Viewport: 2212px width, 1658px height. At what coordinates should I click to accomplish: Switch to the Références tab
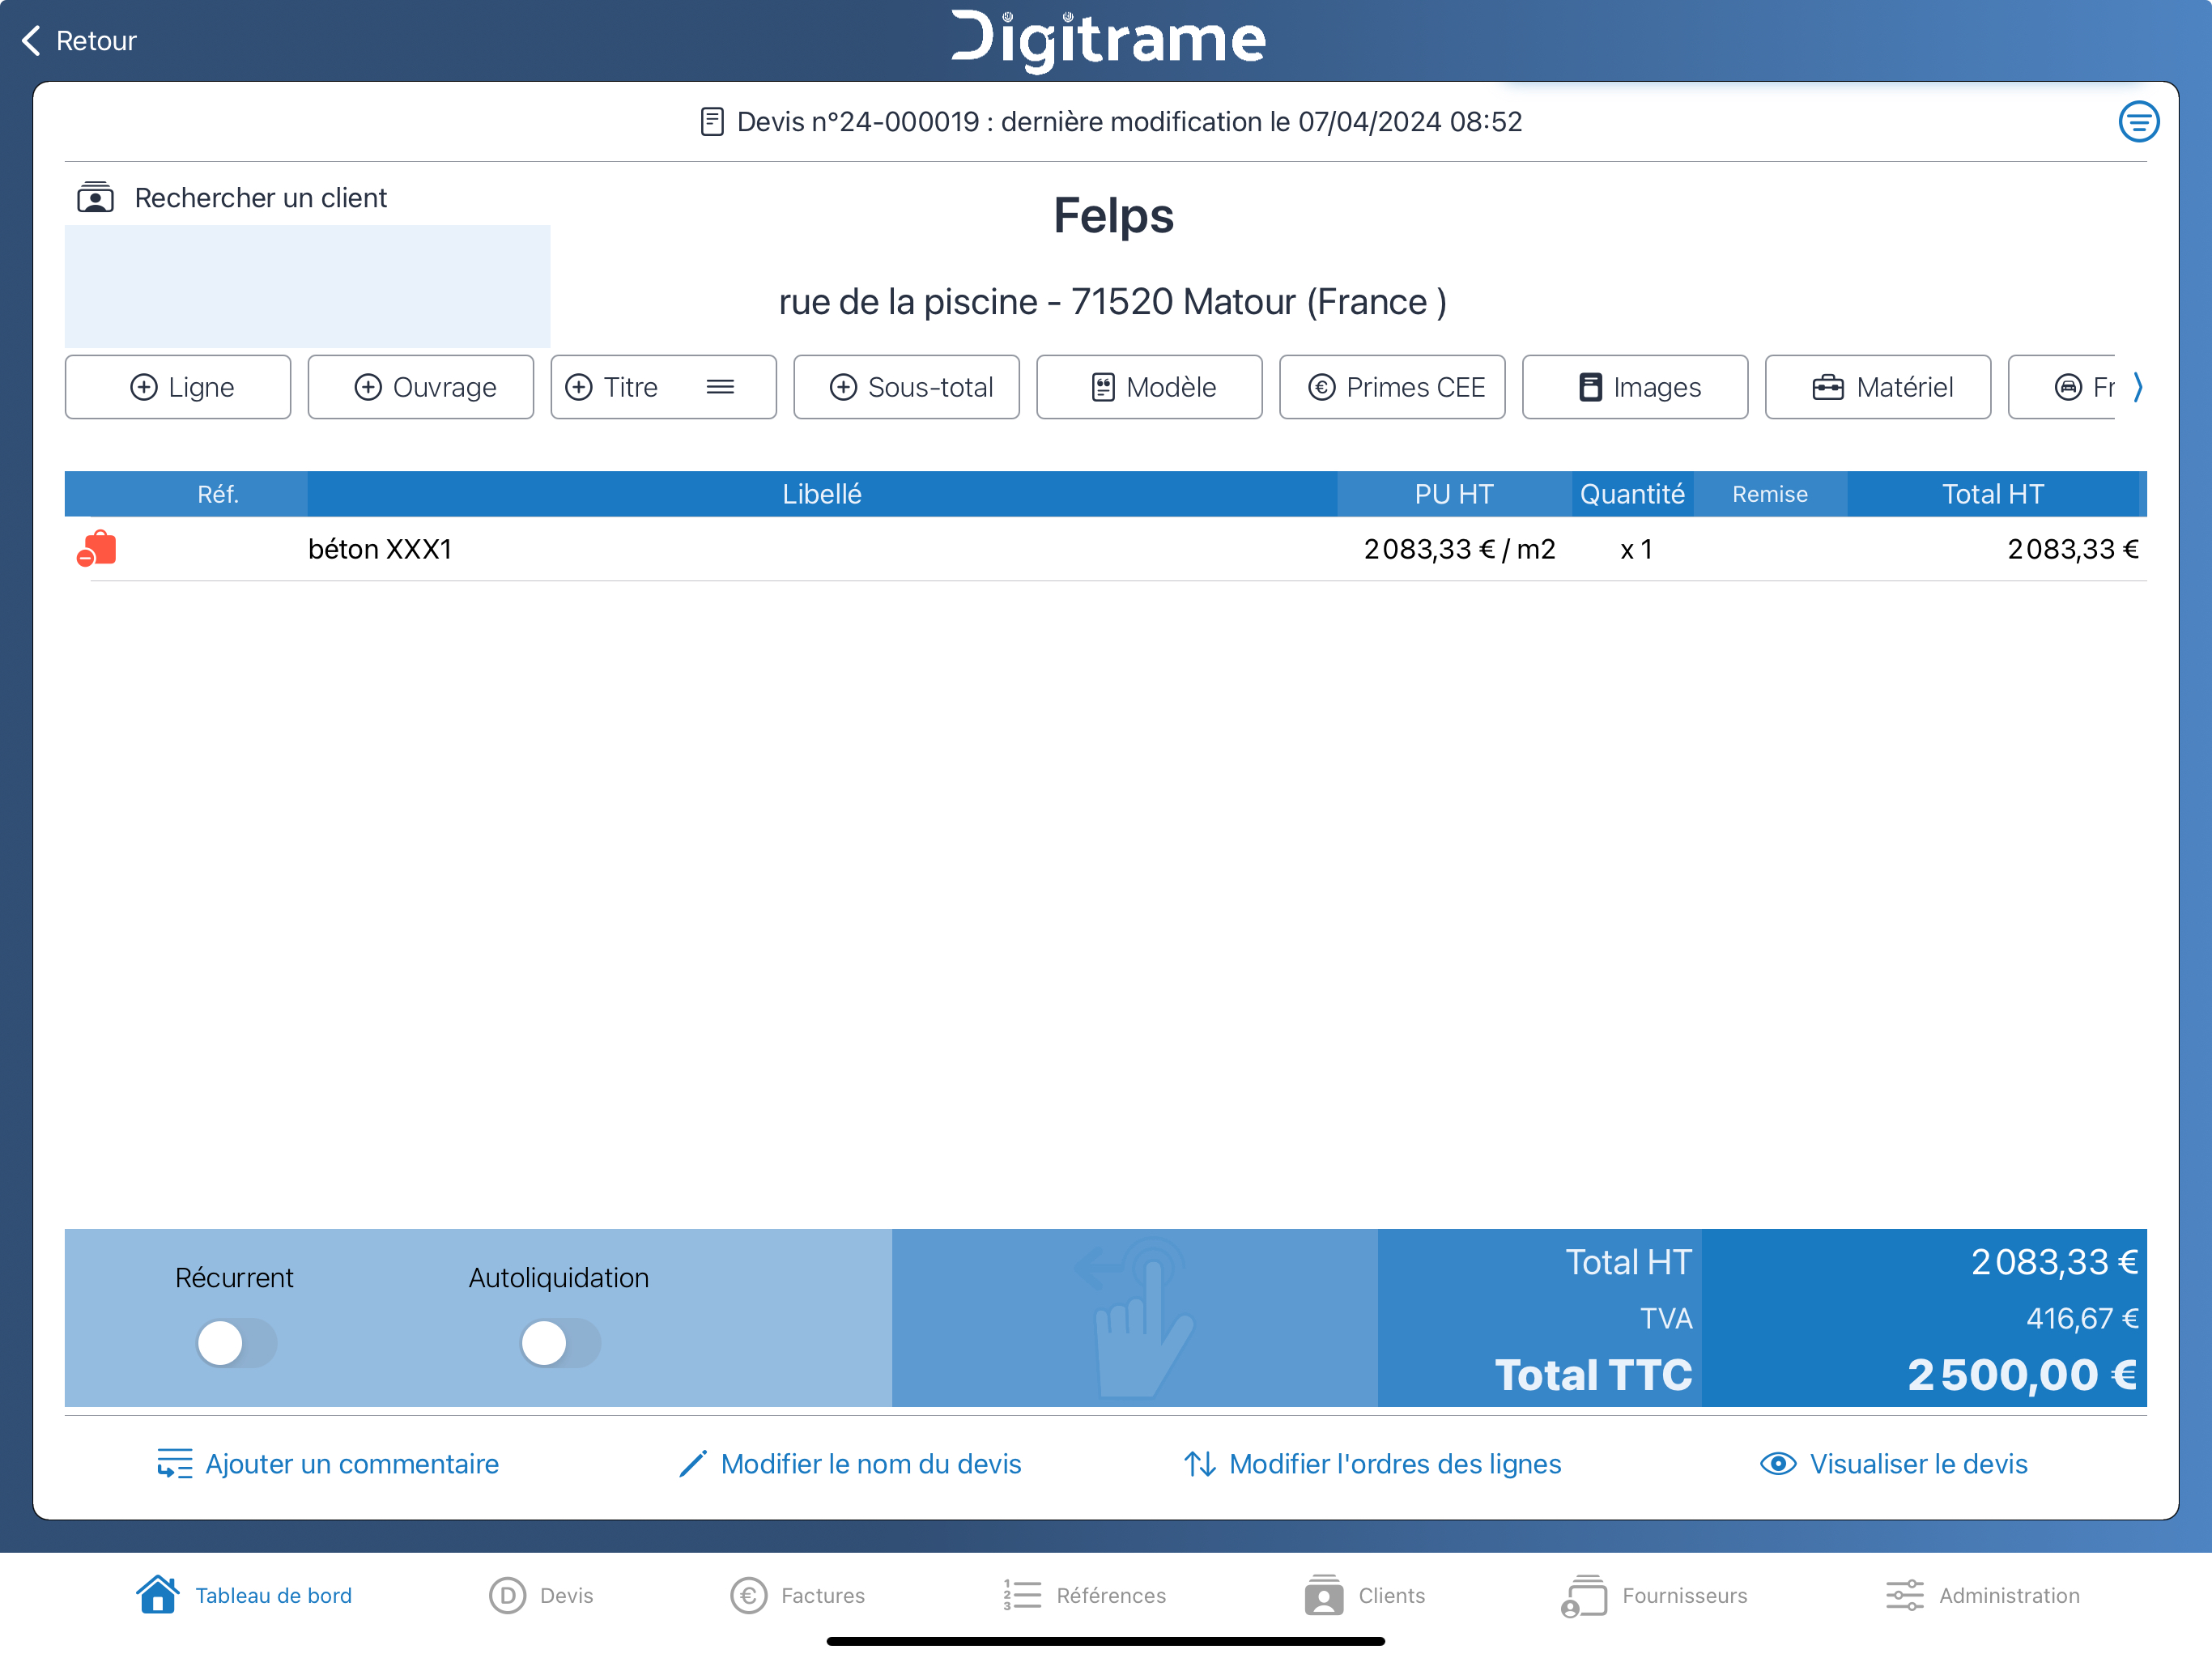point(1085,1595)
